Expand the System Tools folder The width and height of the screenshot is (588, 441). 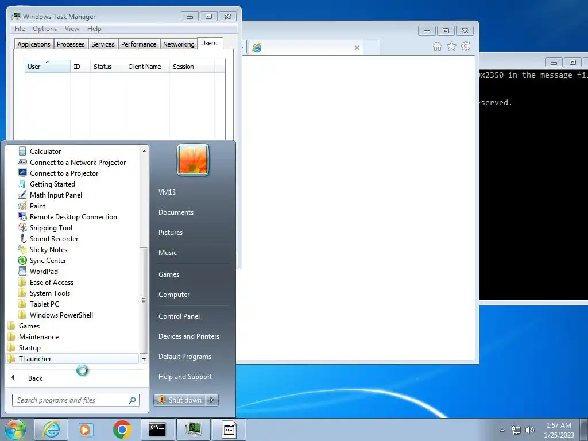pos(49,293)
